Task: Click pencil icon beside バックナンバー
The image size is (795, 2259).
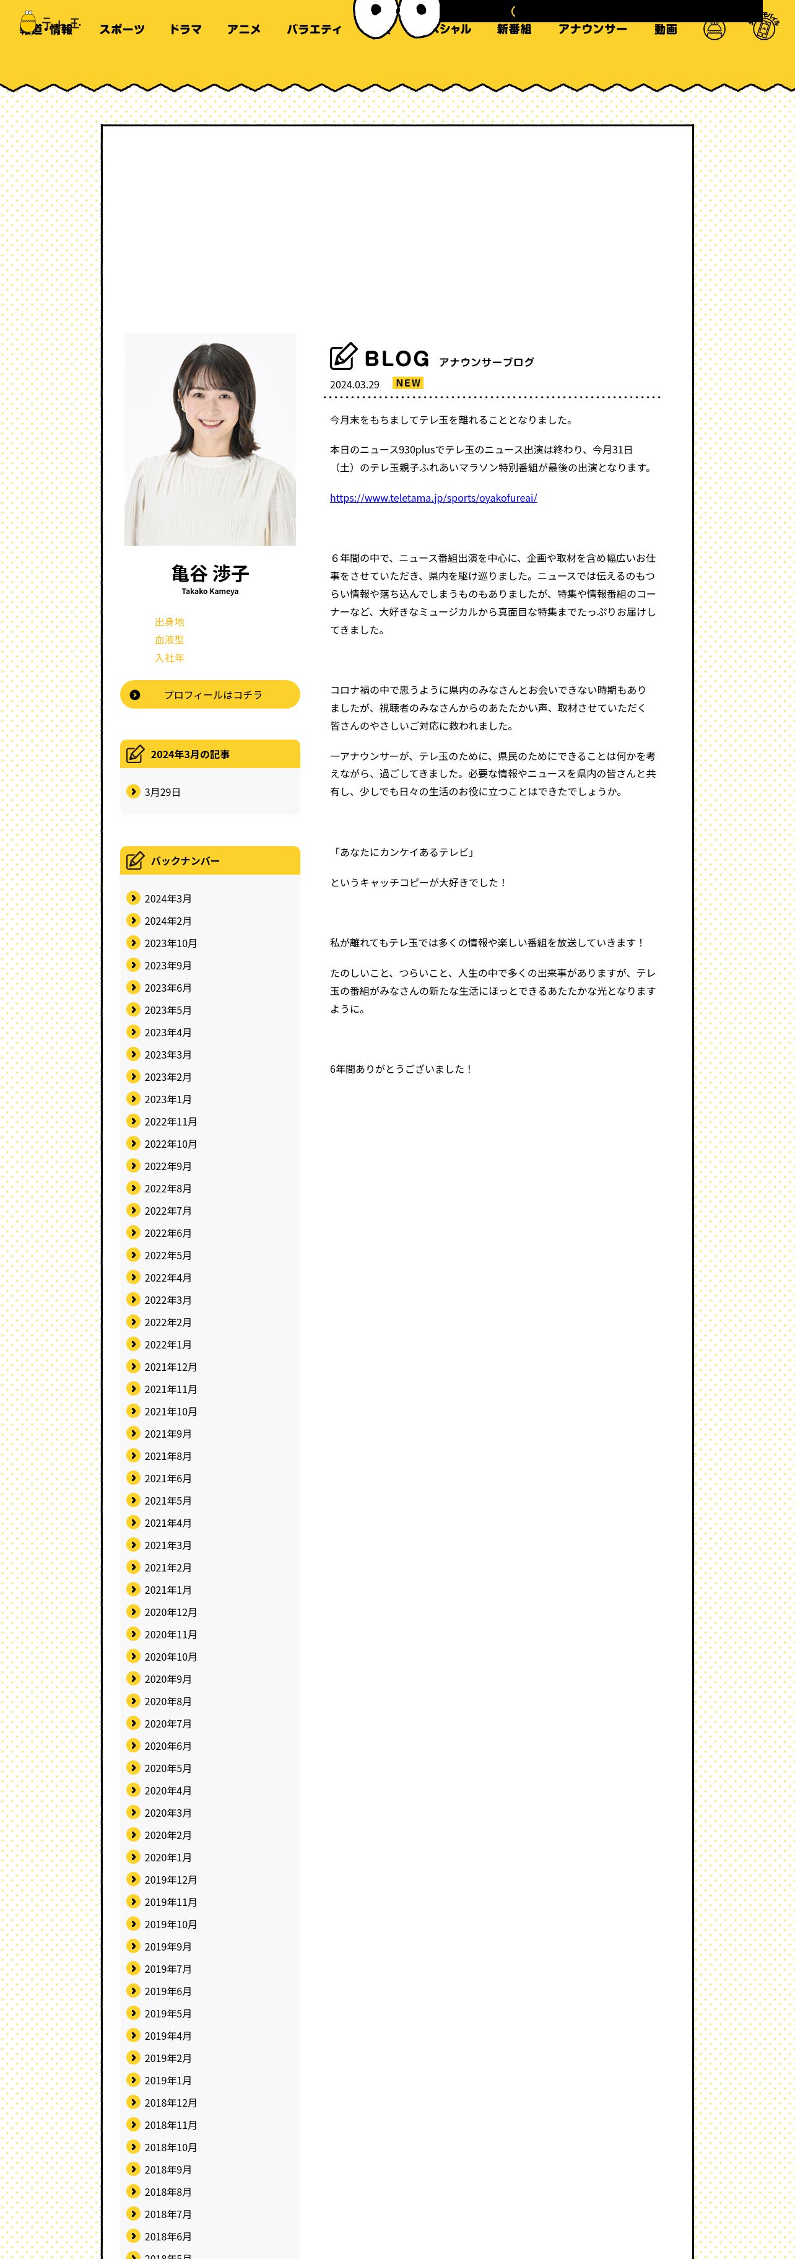Action: pyautogui.click(x=135, y=861)
